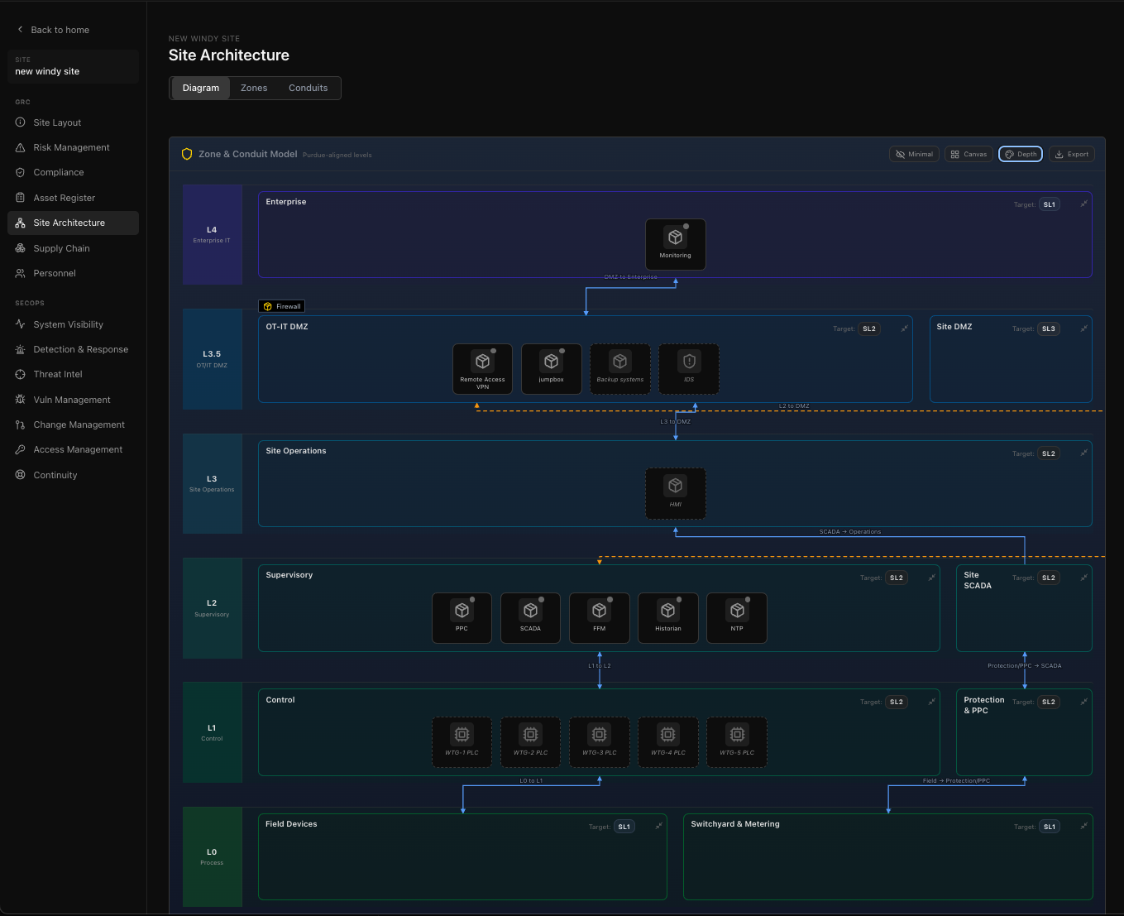Collapse the Switchyard & Metering zone
The image size is (1124, 916).
[x=1083, y=826]
